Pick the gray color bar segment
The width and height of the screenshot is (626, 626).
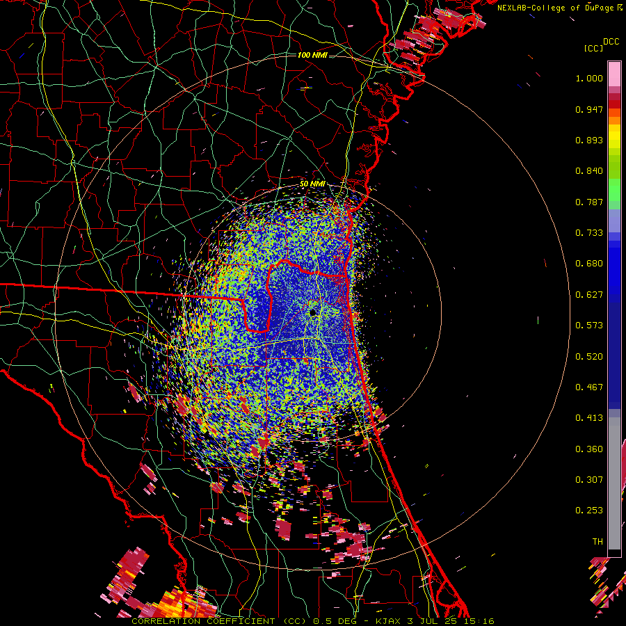(614, 483)
